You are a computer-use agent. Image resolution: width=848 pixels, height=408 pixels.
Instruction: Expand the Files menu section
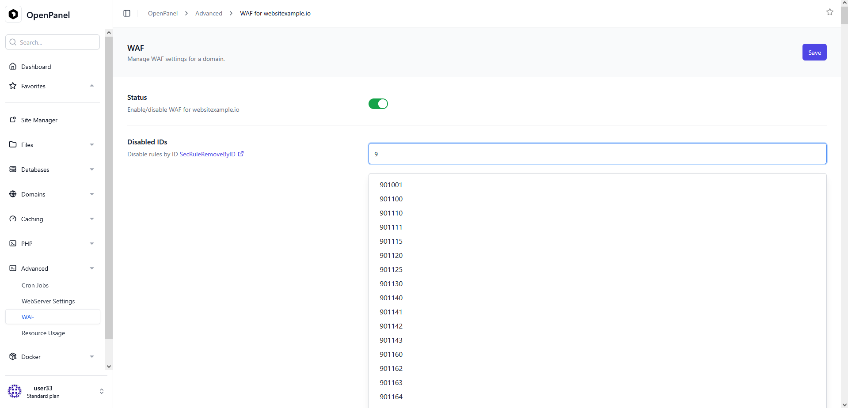point(91,145)
